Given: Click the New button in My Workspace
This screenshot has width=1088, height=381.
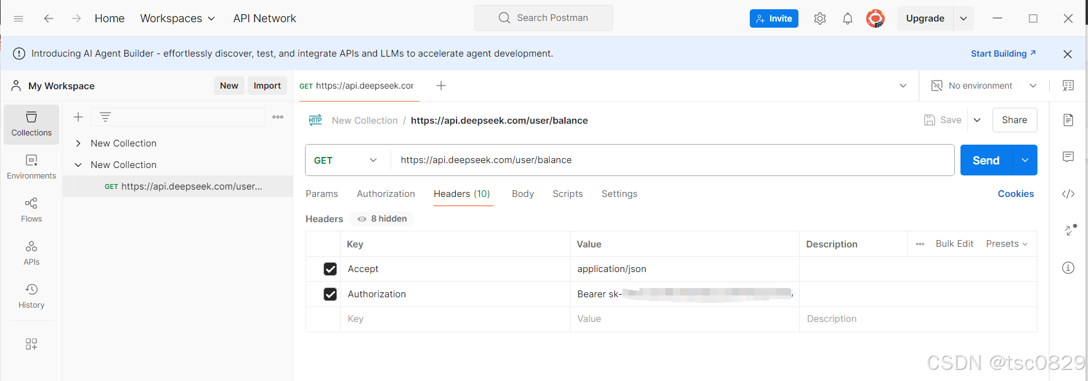Looking at the screenshot, I should [229, 86].
